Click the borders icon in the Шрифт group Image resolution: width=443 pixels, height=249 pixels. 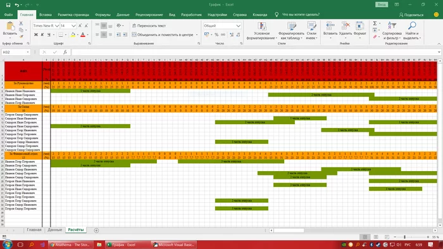(61, 35)
